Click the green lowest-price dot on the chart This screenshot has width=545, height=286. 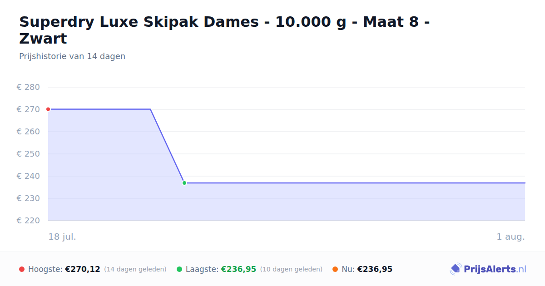184,183
